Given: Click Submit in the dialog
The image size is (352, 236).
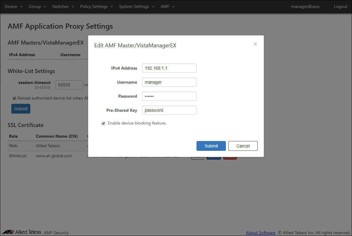Looking at the screenshot, I should click(x=211, y=146).
